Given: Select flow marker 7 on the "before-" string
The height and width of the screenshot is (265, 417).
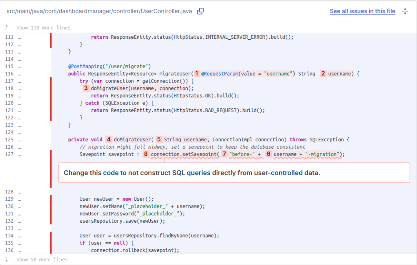Looking at the screenshot, I should pyautogui.click(x=224, y=154).
